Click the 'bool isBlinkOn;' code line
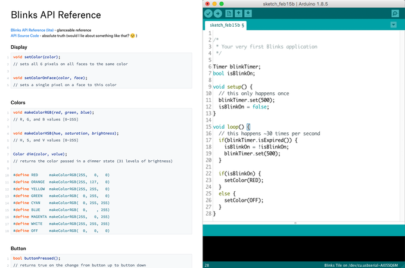The image size is (405, 268). coord(233,73)
